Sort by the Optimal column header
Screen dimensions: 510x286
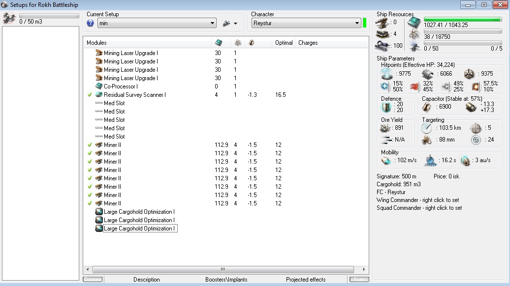284,43
